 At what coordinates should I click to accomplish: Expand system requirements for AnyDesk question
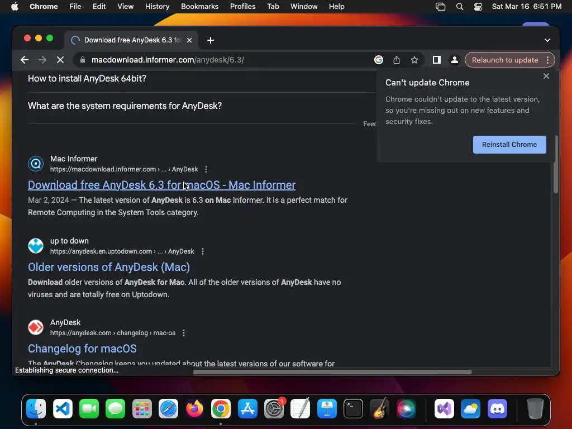click(125, 106)
